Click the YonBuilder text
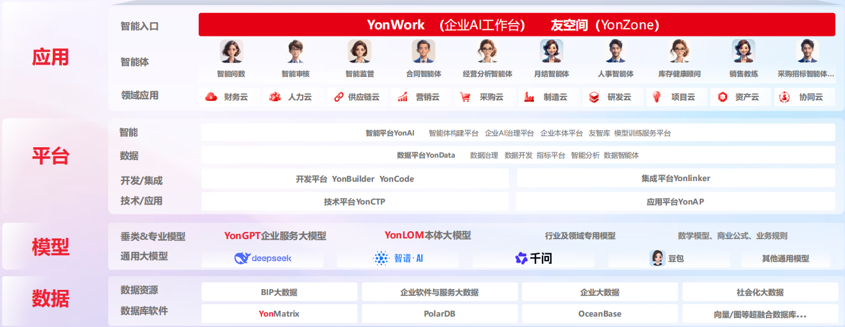 pos(353,178)
